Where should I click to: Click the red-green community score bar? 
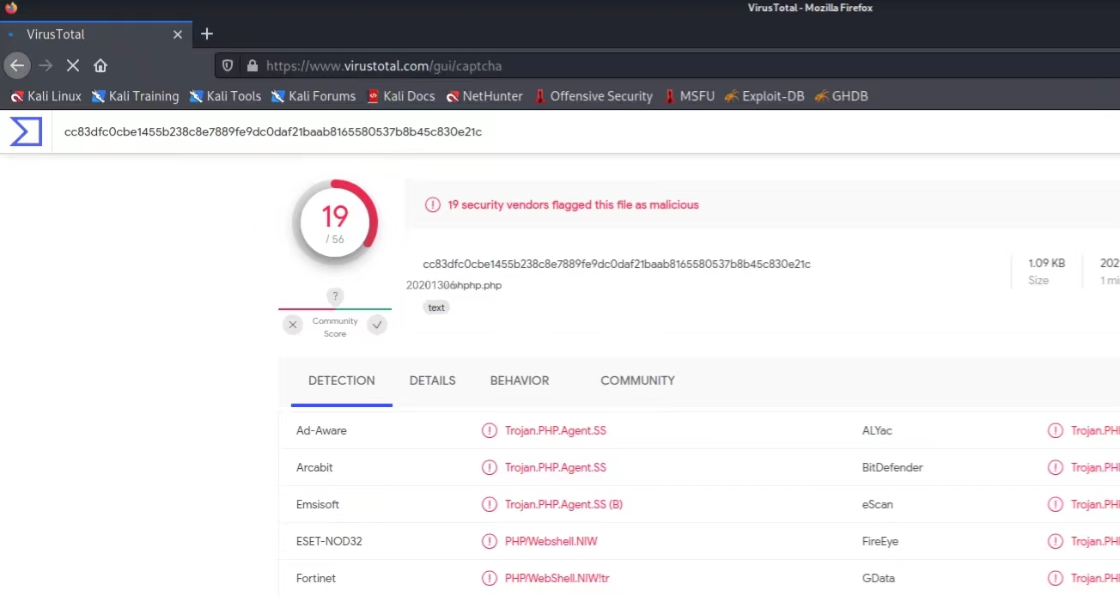pyautogui.click(x=335, y=309)
